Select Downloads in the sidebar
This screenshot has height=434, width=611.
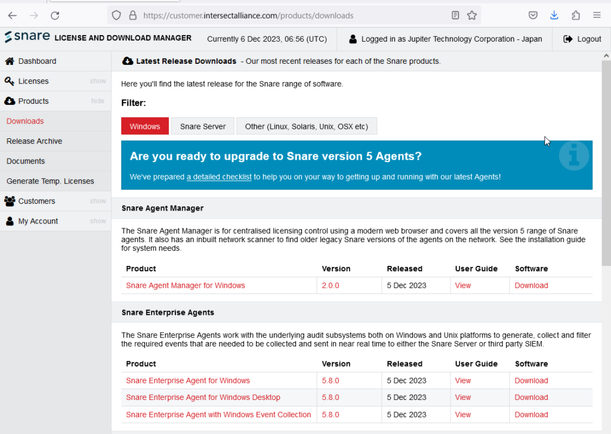click(25, 121)
